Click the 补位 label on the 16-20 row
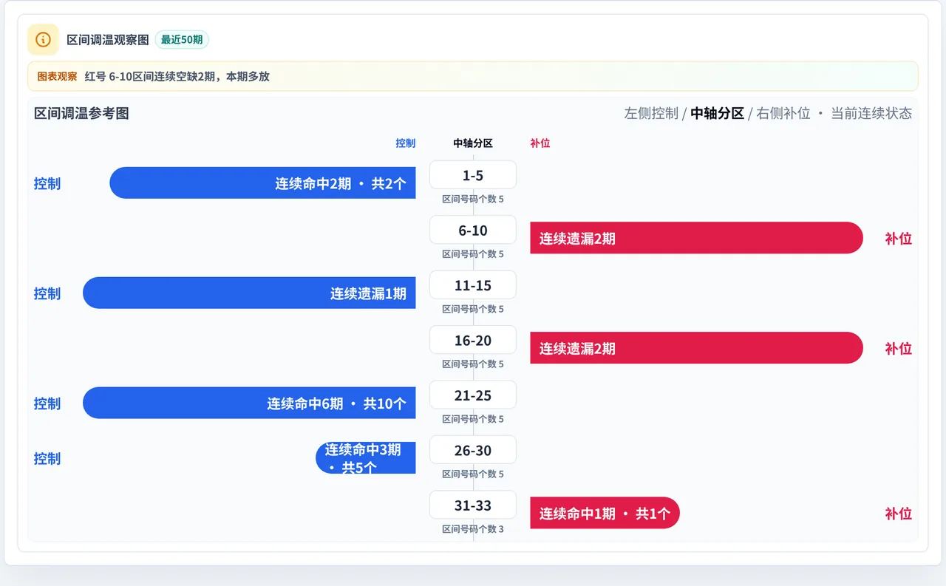Image resolution: width=946 pixels, height=586 pixels. tap(899, 348)
